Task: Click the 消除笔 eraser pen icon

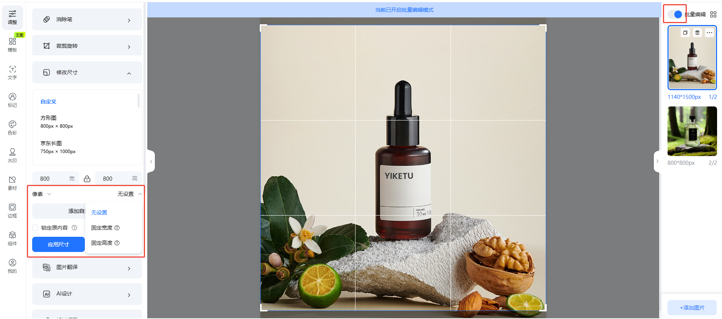Action: point(47,19)
